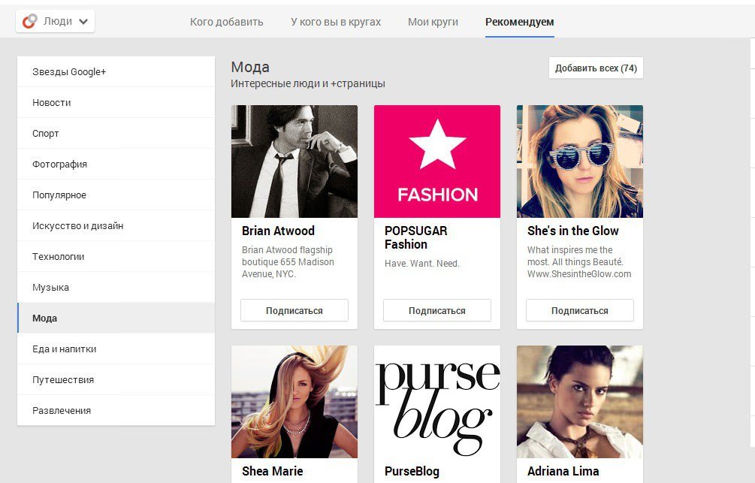
Task: Click the She's in the Glow name link
Action: [572, 231]
